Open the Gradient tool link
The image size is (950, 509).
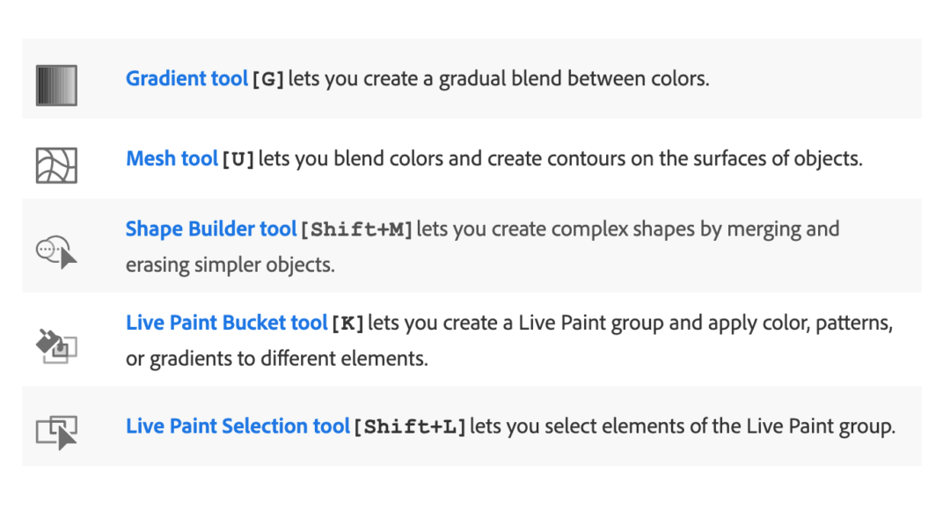point(186,79)
